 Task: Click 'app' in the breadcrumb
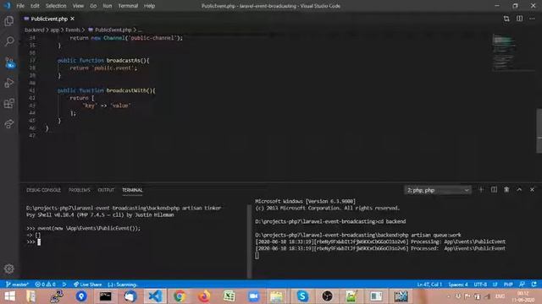[54, 30]
